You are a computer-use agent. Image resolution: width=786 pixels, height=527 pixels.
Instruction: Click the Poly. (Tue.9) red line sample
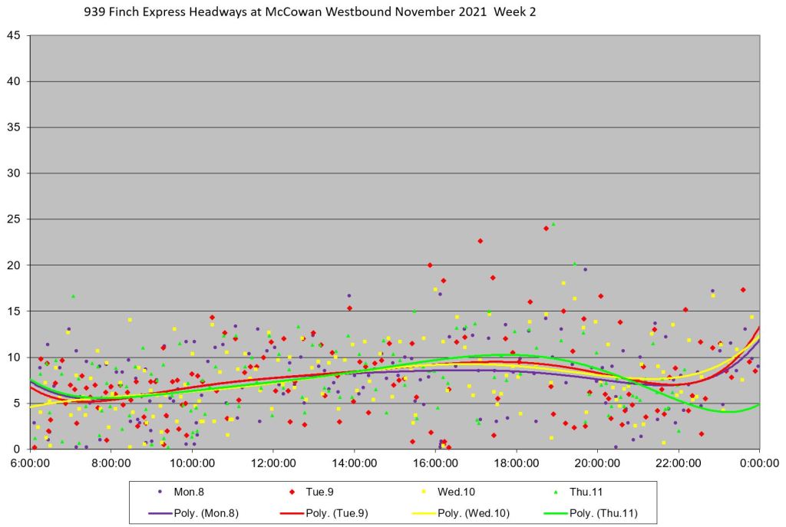point(286,512)
